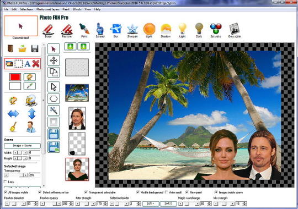Click the Feather opacity spinner arrows
298x209 pixels.
pyautogui.click(x=71, y=204)
